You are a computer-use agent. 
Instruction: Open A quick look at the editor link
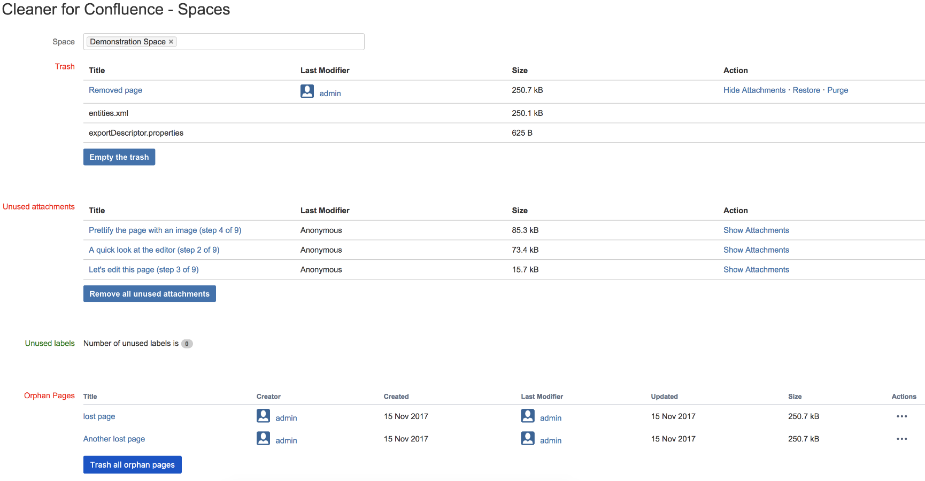(154, 250)
